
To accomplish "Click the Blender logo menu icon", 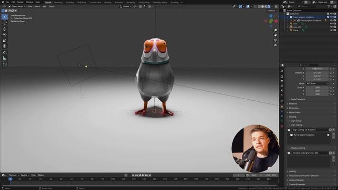I will (x=3, y=2).
